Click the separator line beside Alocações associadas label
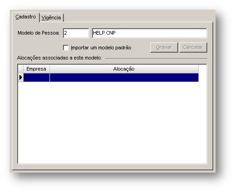Image resolution: width=235 pixels, height=192 pixels. click(x=156, y=58)
